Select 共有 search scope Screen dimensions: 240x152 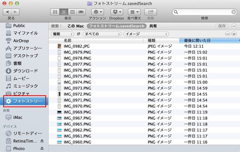point(153,26)
